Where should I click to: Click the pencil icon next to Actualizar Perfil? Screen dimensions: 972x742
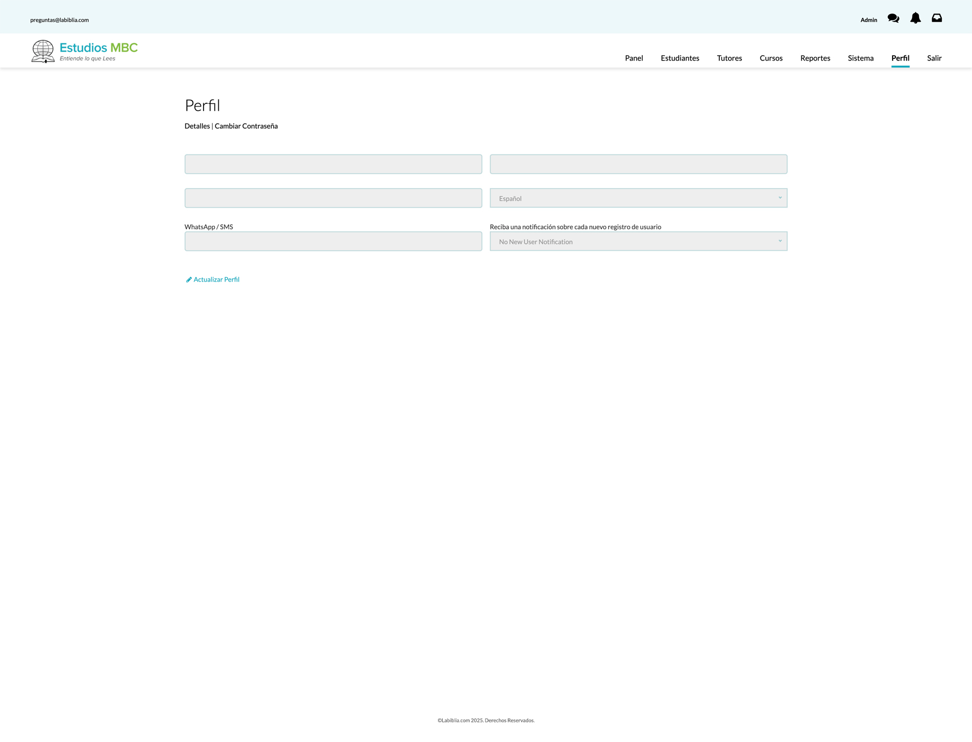pos(189,279)
